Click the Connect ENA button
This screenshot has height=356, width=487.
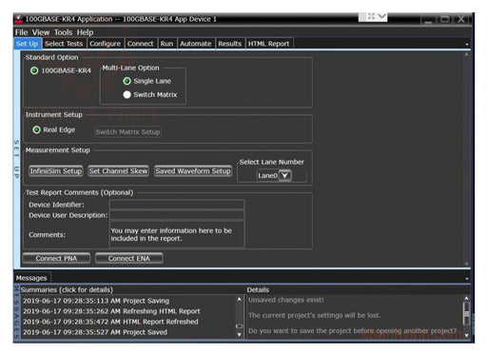129,259
